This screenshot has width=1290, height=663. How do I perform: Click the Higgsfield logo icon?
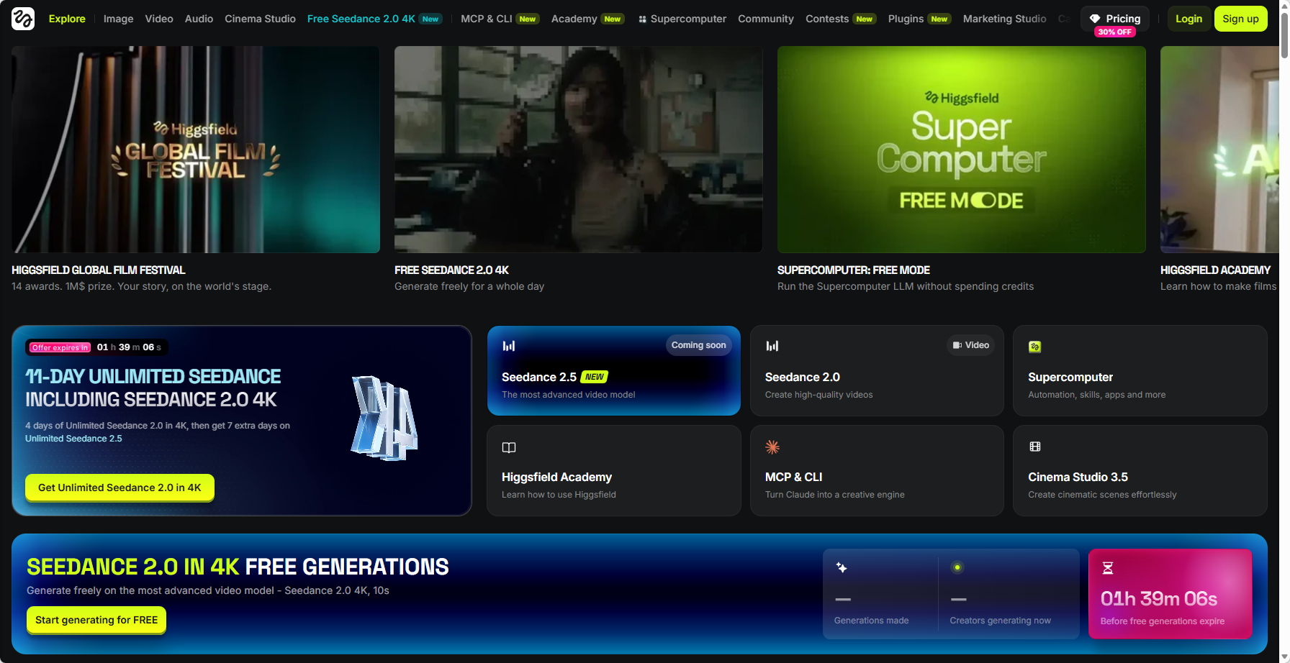click(23, 19)
